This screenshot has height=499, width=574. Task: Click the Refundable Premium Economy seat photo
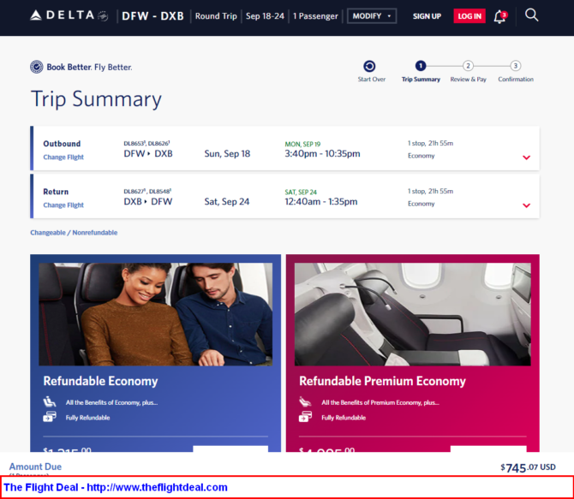[413, 314]
